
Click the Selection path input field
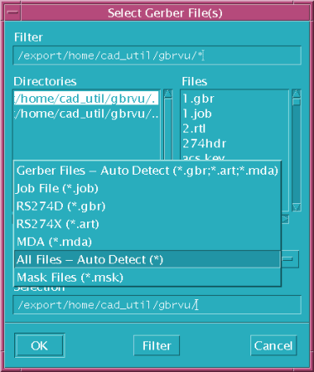tap(157, 305)
